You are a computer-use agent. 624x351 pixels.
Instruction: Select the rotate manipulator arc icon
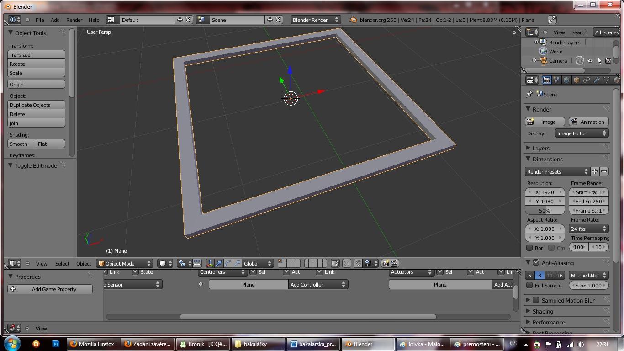[228, 263]
